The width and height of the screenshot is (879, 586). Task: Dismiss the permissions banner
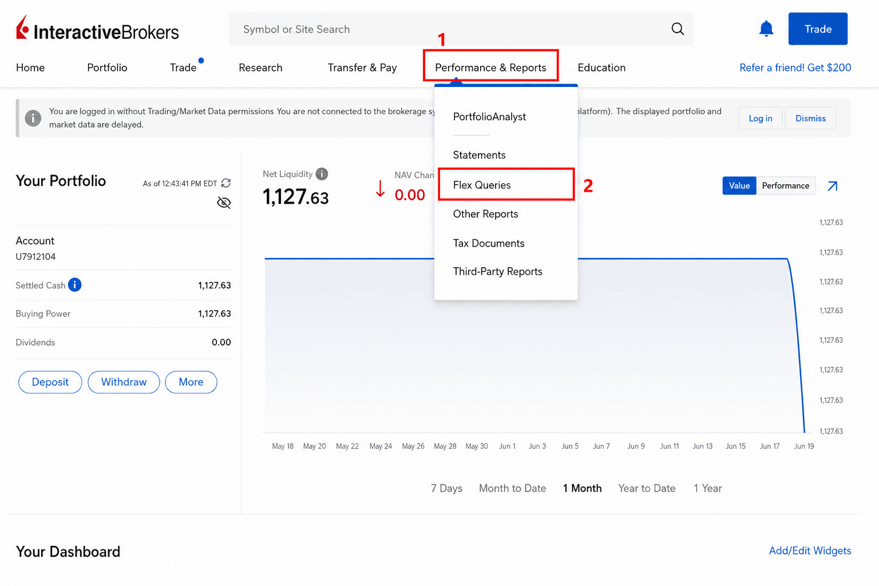810,118
